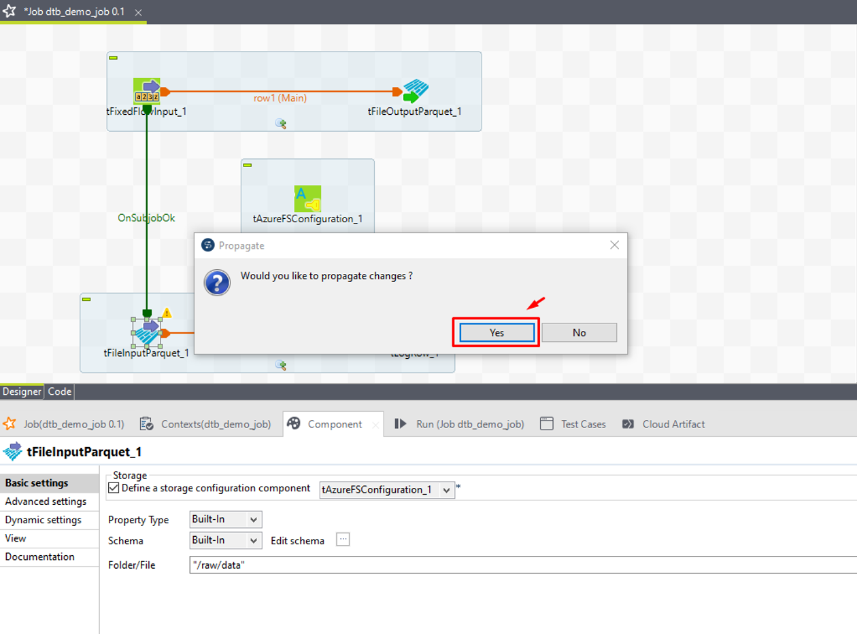
Task: Collapse the tFixedFlowInput subjob box
Action: pos(113,58)
